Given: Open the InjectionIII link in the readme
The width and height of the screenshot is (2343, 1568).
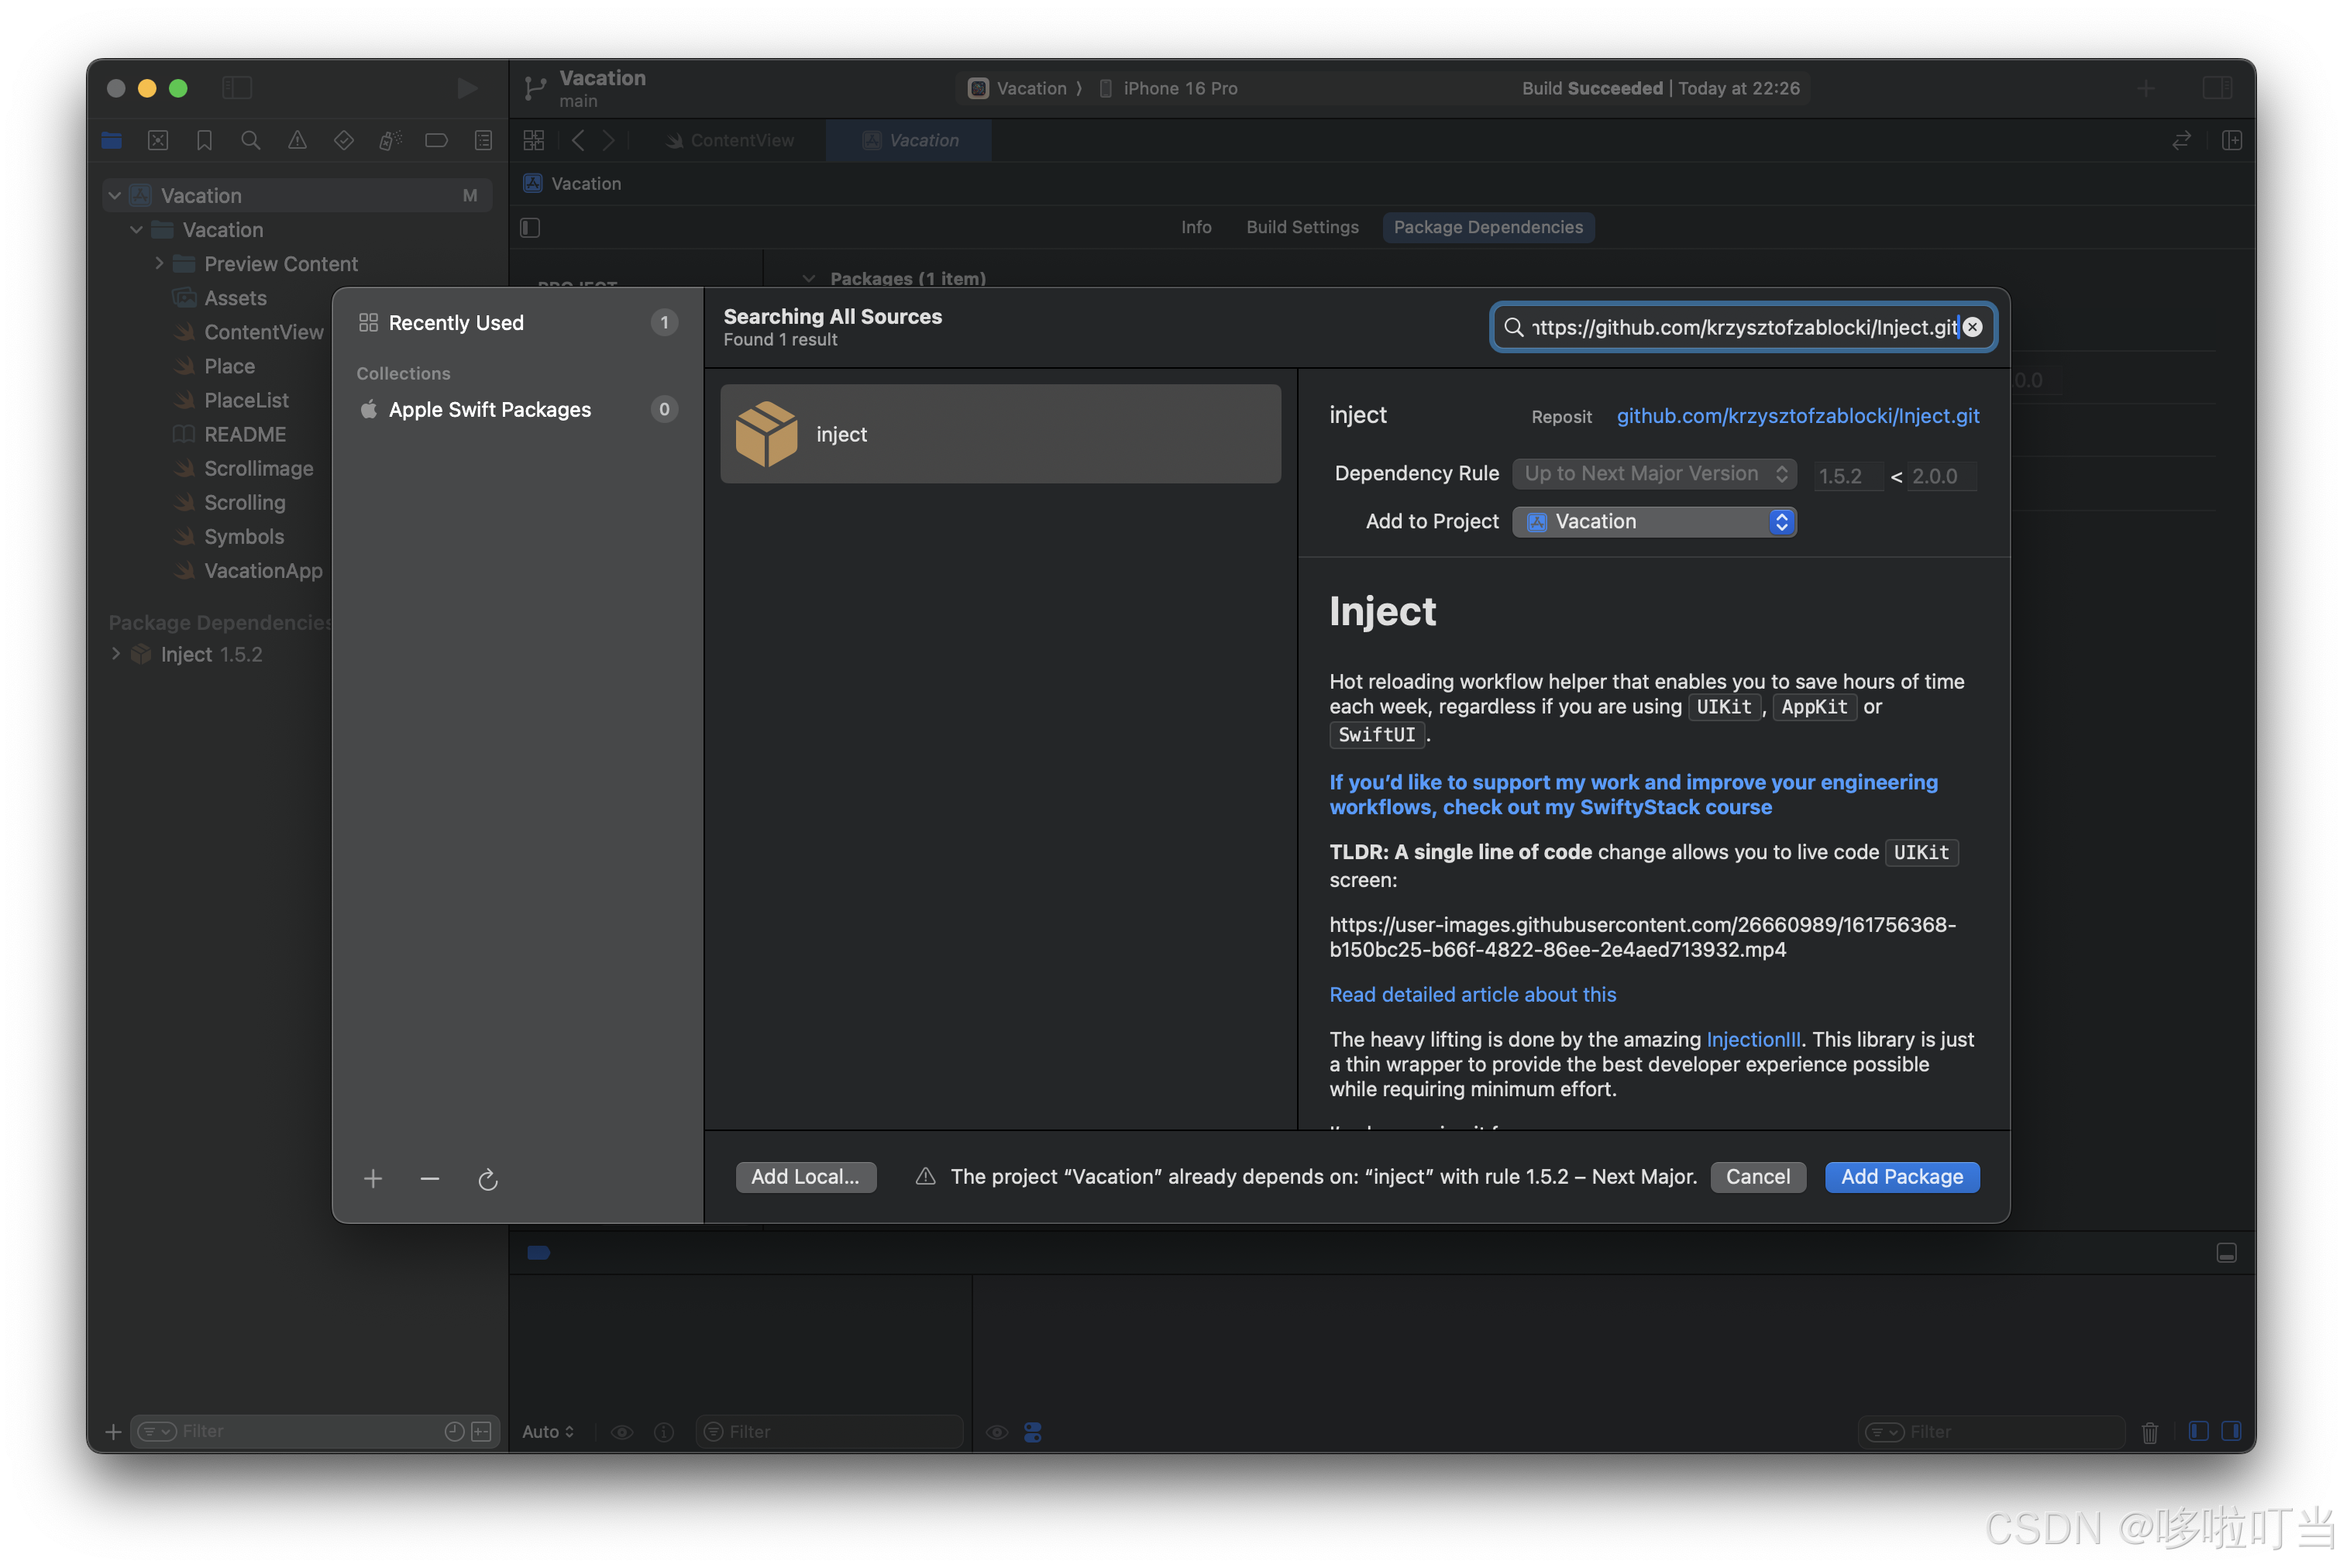Looking at the screenshot, I should (1753, 1040).
